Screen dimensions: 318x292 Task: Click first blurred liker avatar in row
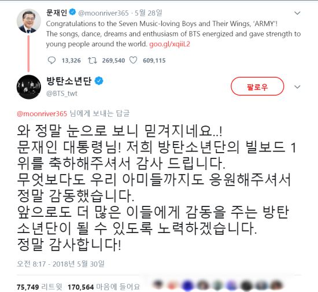(x=158, y=284)
